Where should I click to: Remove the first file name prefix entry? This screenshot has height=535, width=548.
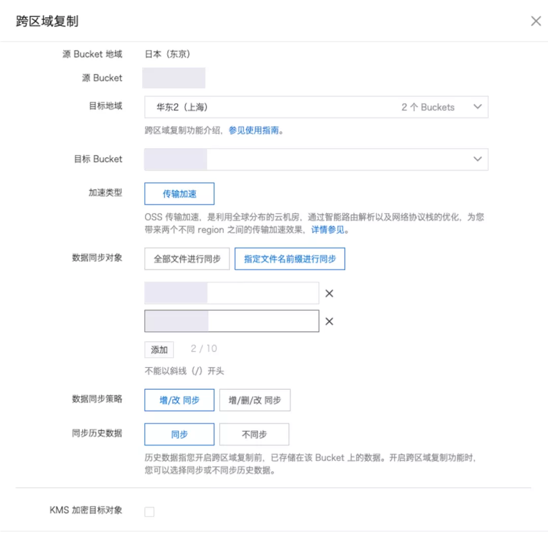329,293
